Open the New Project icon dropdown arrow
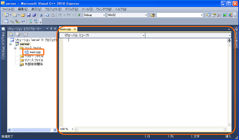Image resolution: width=239 pixels, height=140 pixels. (11, 15)
